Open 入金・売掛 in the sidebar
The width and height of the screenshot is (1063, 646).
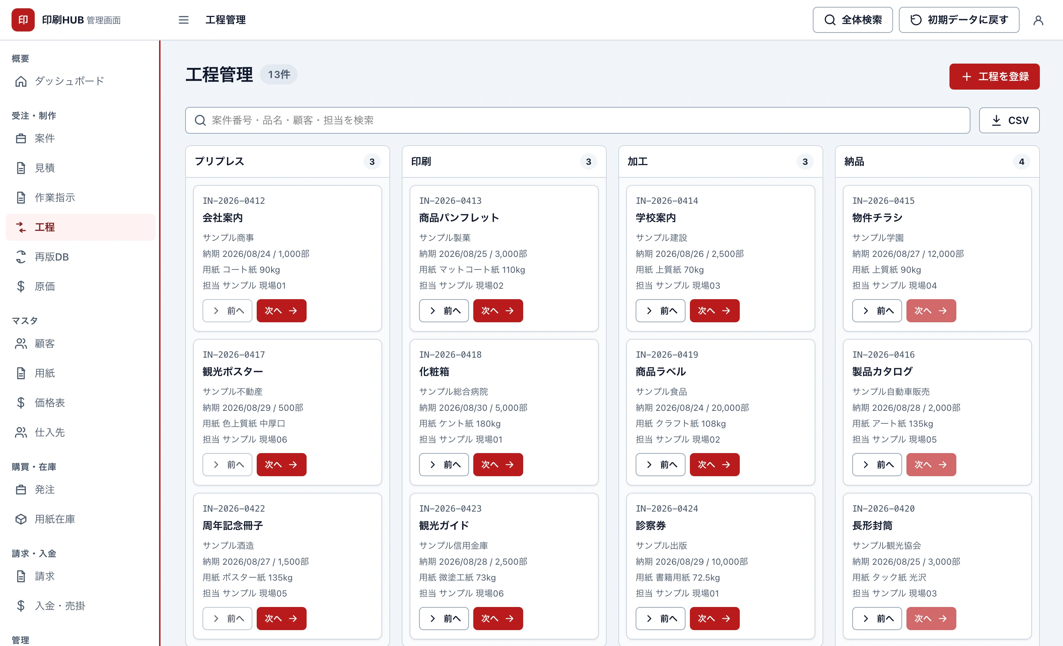[x=80, y=606]
